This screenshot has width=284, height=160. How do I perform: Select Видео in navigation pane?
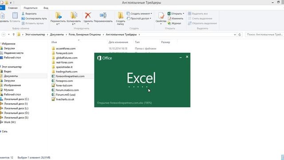tap(8, 71)
